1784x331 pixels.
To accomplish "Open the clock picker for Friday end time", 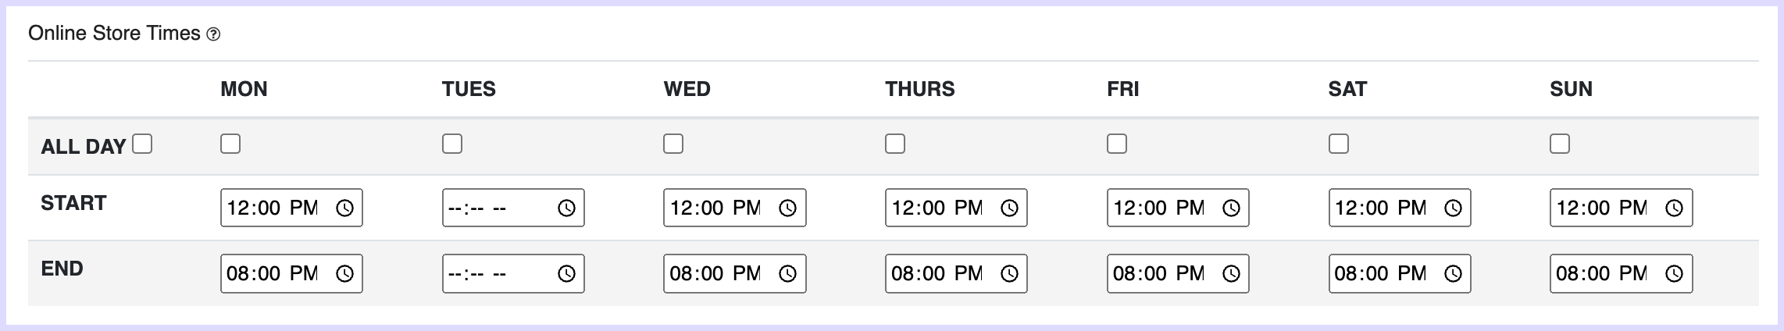I will [1231, 273].
